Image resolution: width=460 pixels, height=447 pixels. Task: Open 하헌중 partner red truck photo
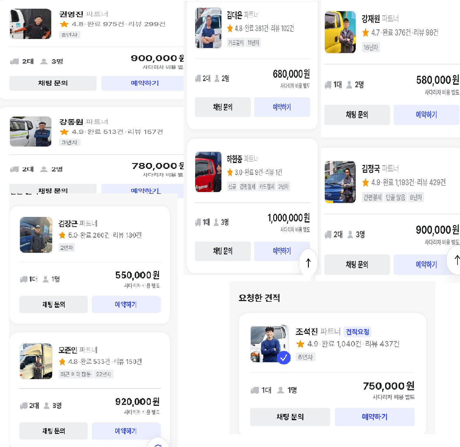point(208,172)
